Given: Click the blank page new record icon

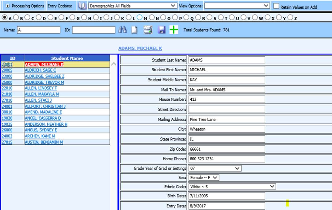Looking at the screenshot, I should pyautogui.click(x=134, y=30).
